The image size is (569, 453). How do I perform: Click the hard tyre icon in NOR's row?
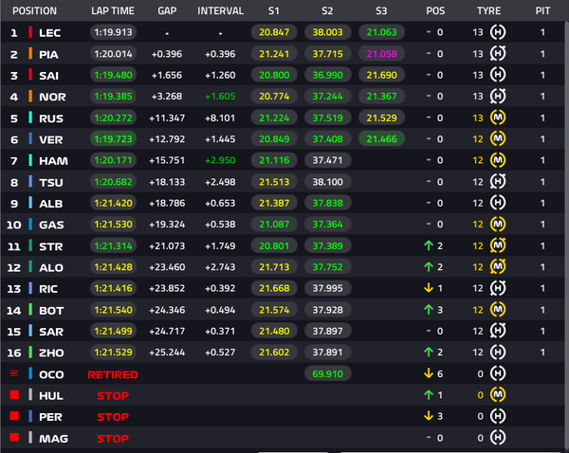pos(498,96)
